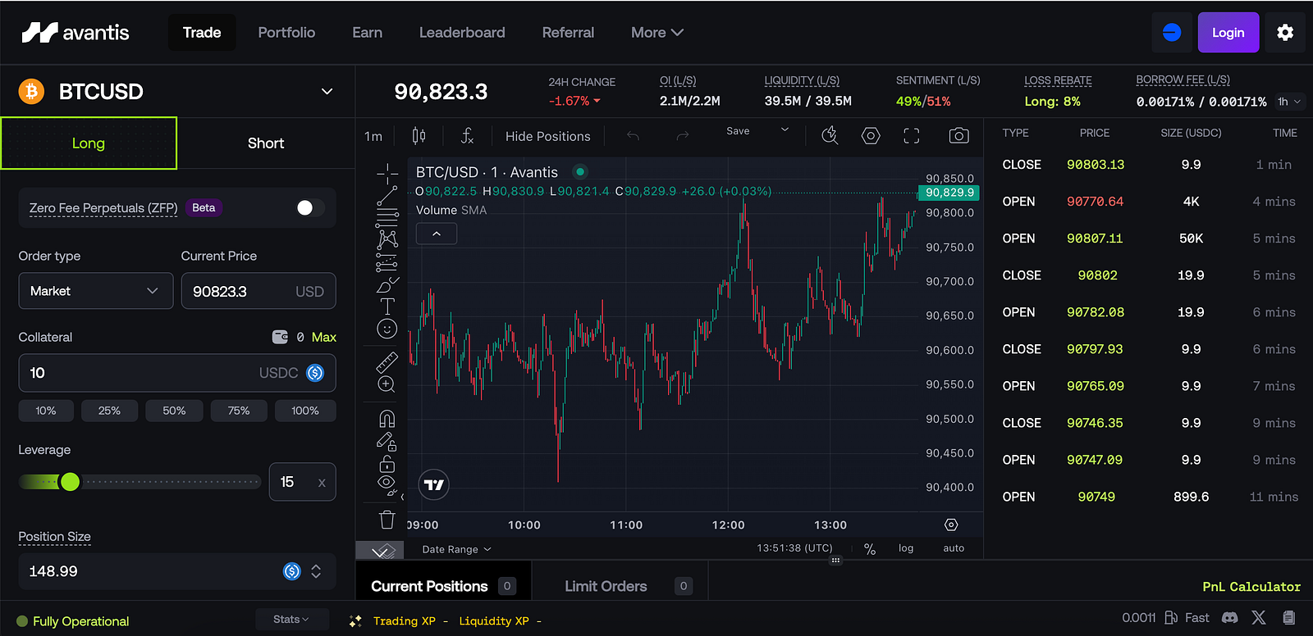Toggle magnet mode for drawings
The image size is (1313, 636).
(x=387, y=419)
